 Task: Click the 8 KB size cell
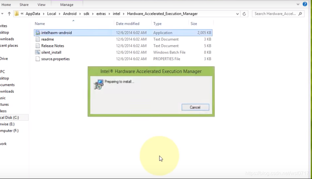point(208,52)
